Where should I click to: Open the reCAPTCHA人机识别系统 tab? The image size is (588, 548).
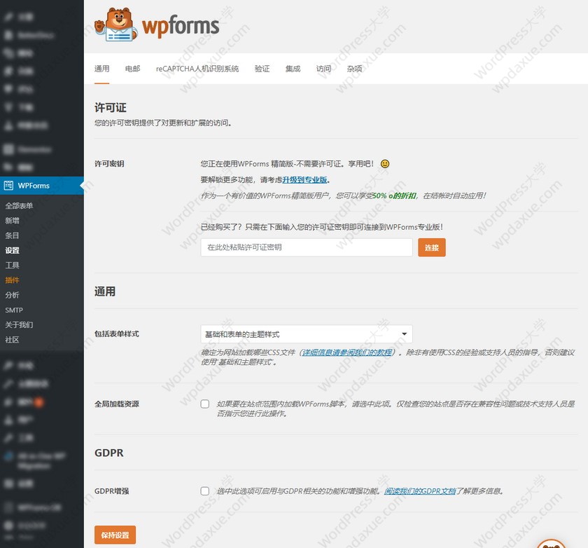click(x=197, y=69)
